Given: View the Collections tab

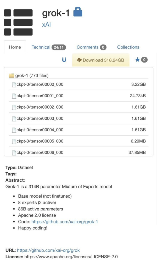Looking at the screenshot, I should tap(128, 47).
